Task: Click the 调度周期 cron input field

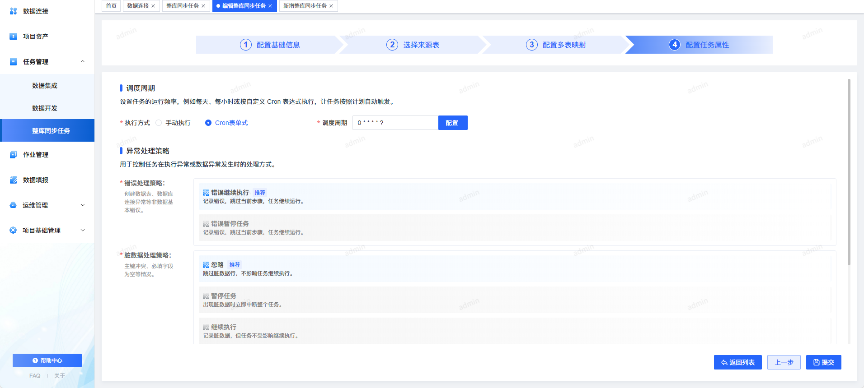Action: point(395,123)
